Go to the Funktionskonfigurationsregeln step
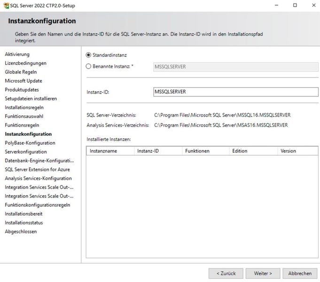Screen dimensions: 320x282 (x=38, y=205)
